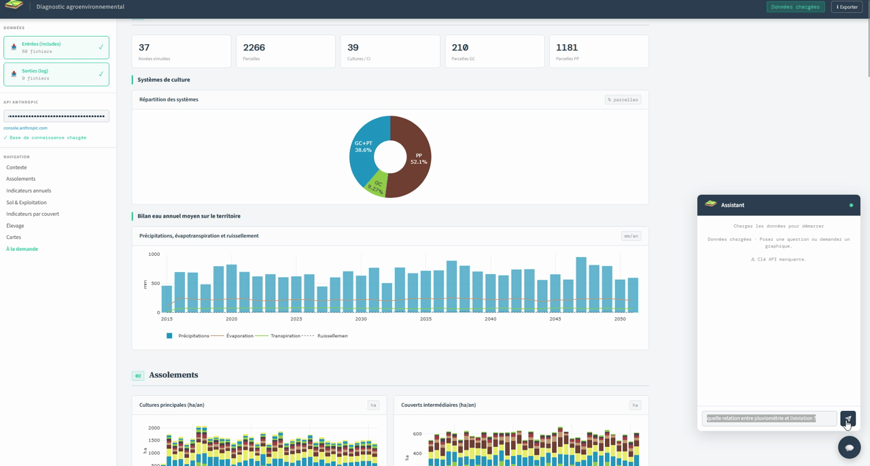Click the Couverts intermédiaires (ha/an) title
Image resolution: width=870 pixels, height=466 pixels.
point(438,405)
